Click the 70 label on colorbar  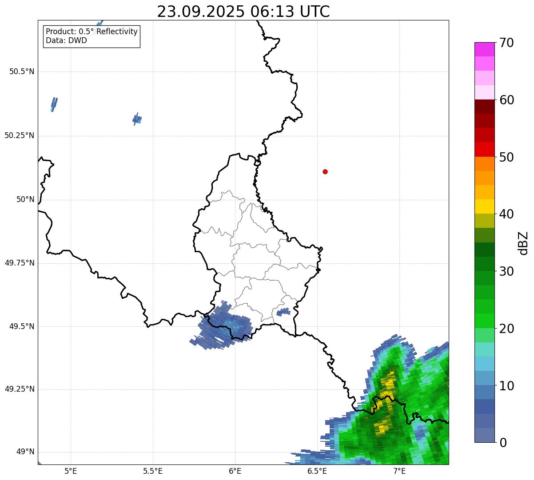507,43
